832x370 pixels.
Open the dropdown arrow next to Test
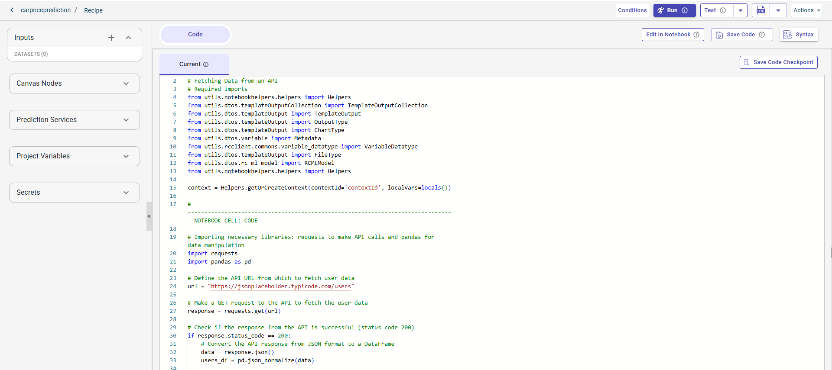[x=741, y=10]
